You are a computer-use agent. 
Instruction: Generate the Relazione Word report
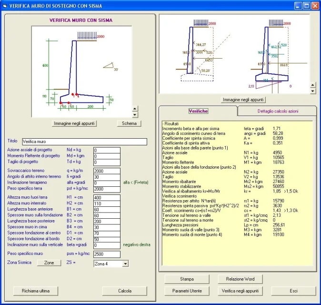(240, 279)
